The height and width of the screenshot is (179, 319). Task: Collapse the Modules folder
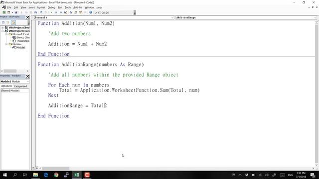[6, 44]
